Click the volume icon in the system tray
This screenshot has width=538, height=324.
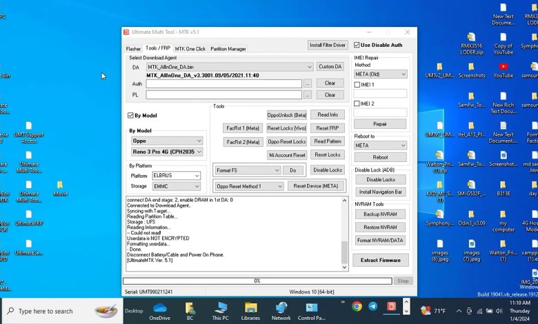click(499, 311)
